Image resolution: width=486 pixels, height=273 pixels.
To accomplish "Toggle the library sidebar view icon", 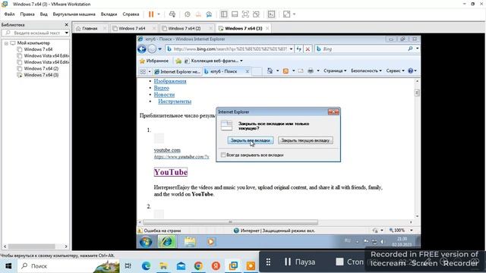I will (x=224, y=14).
